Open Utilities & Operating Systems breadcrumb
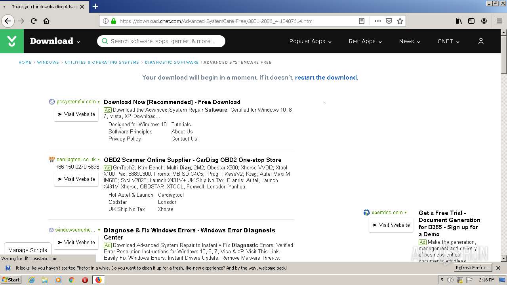The width and height of the screenshot is (507, 285). click(102, 63)
